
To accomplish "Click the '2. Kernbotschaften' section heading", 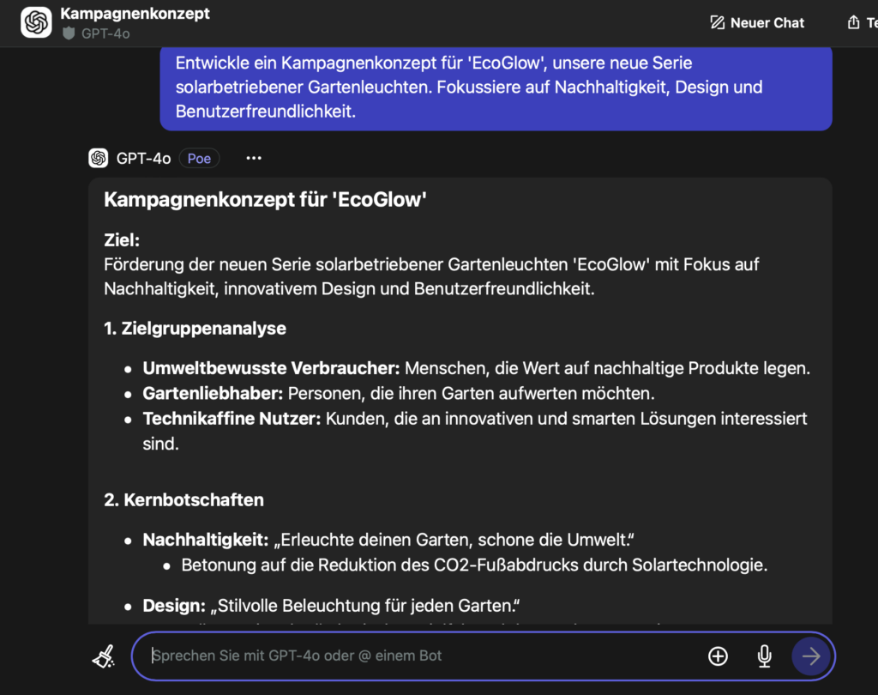I will (183, 499).
